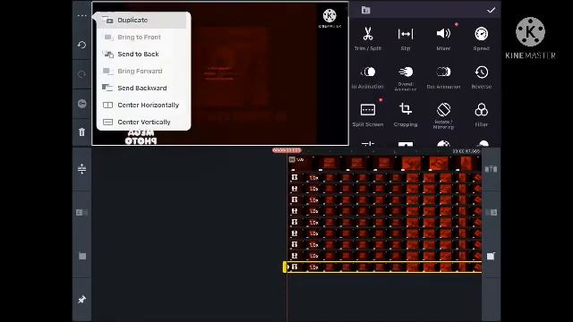
Task: Click the redo arrow icon
Action: (x=81, y=74)
